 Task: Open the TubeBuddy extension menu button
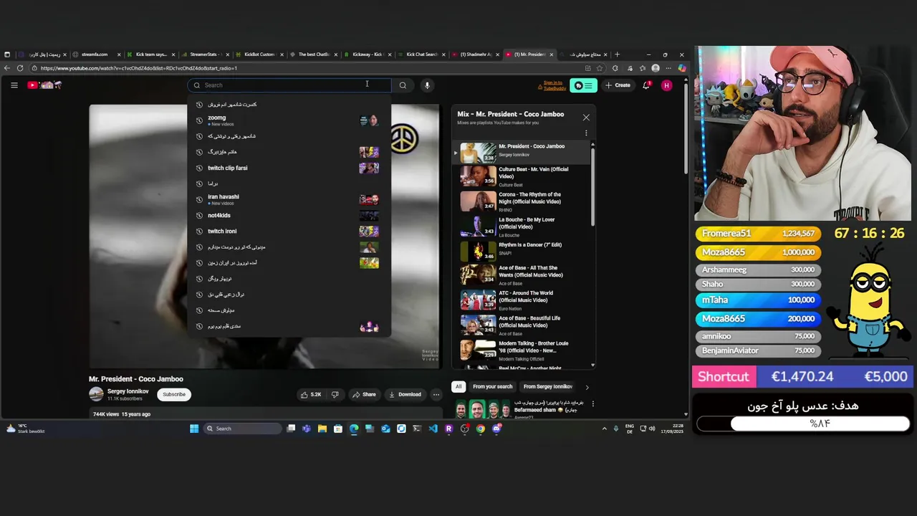tap(583, 85)
